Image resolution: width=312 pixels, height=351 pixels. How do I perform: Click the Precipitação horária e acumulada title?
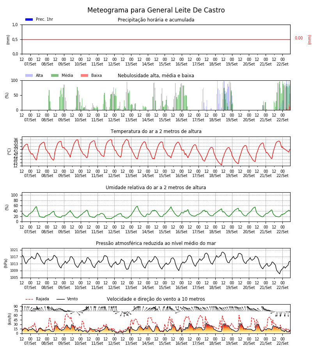156,20
